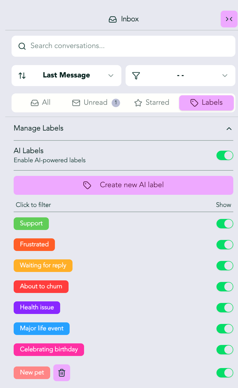
Task: Hide the Health issue label via its toggle
Action: [x=225, y=308]
